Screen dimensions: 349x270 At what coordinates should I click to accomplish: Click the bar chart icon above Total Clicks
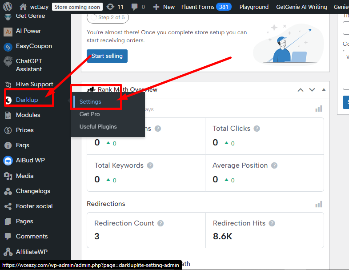coord(318,109)
